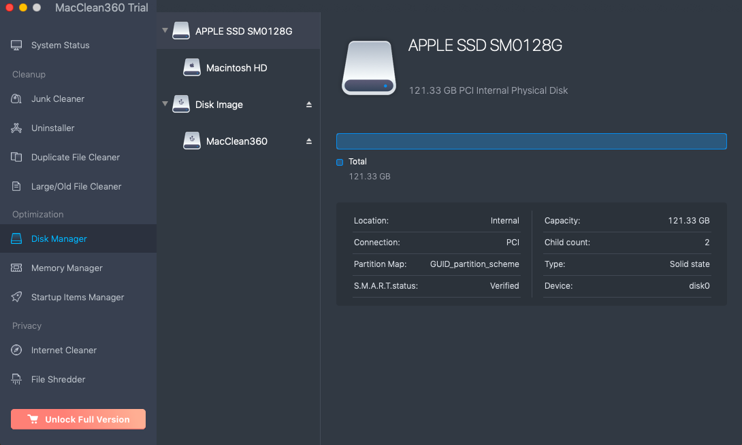Click the blue Total legend swatch
The image size is (742, 445).
coord(340,162)
